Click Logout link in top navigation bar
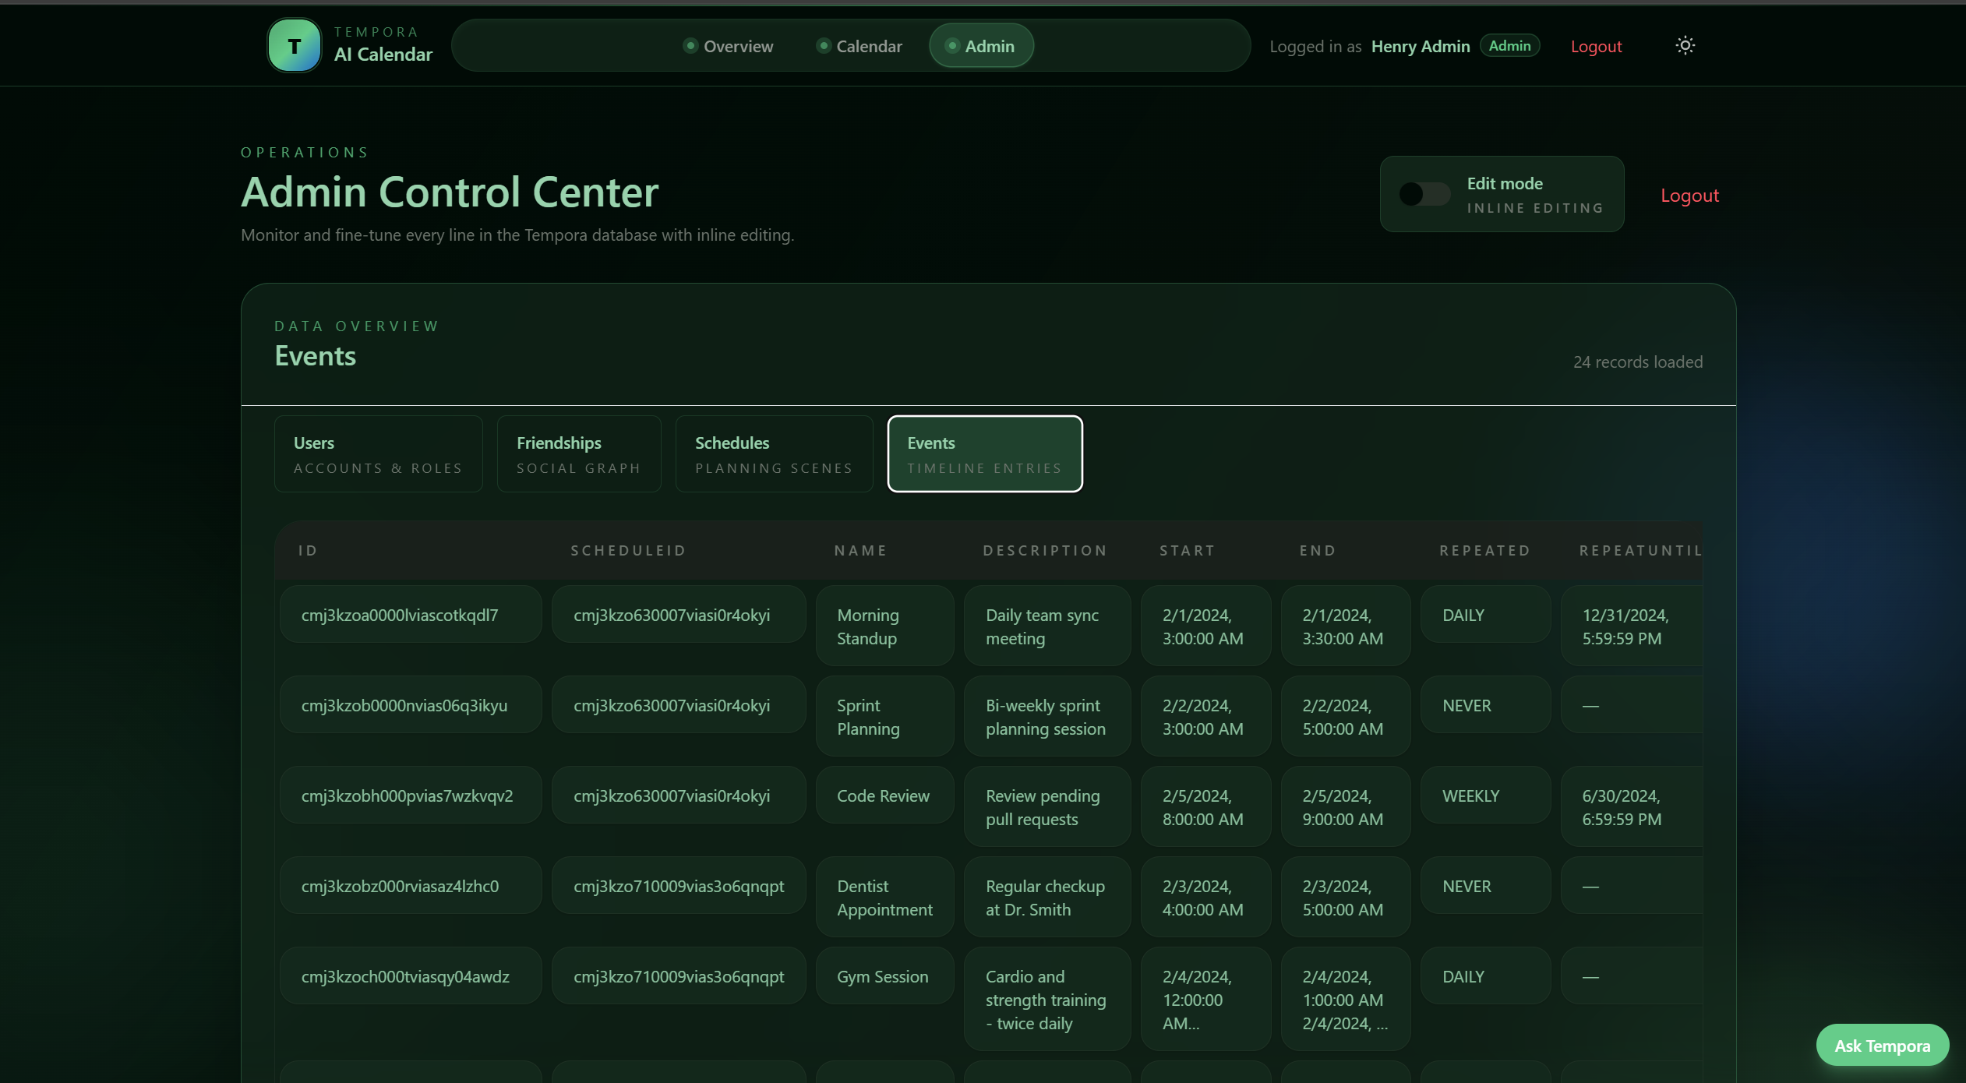 1595,47
